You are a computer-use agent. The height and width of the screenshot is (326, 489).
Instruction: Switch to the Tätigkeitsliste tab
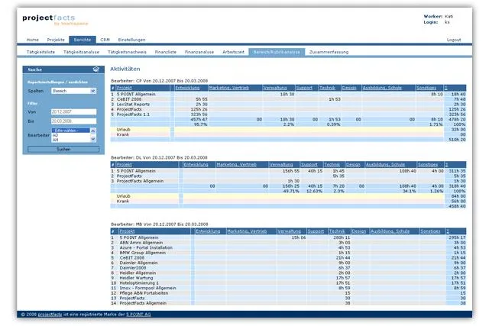click(x=40, y=52)
